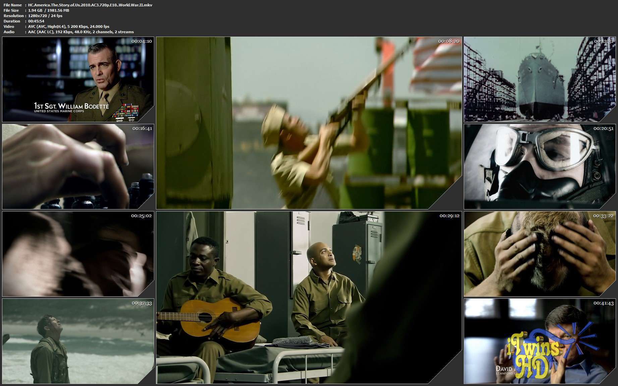
Task: Click the 00:16:41 timestamp label
Action: click(x=142, y=128)
